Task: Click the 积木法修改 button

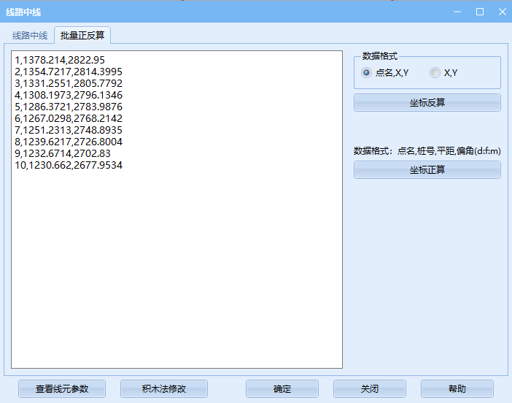Action: (x=164, y=389)
